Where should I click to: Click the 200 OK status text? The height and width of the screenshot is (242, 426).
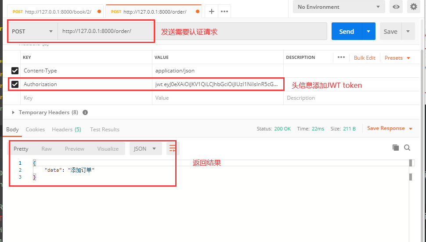pyautogui.click(x=282, y=129)
